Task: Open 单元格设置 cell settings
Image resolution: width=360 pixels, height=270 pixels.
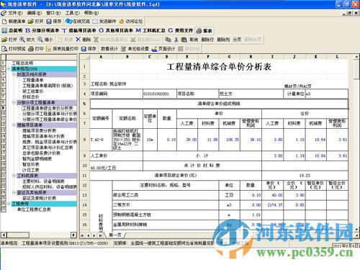Action: (135, 49)
